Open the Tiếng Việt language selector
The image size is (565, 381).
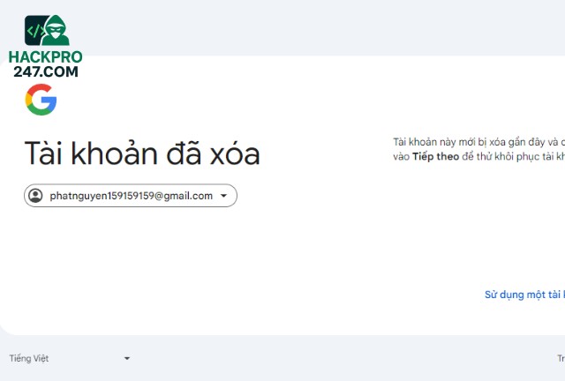click(x=70, y=358)
